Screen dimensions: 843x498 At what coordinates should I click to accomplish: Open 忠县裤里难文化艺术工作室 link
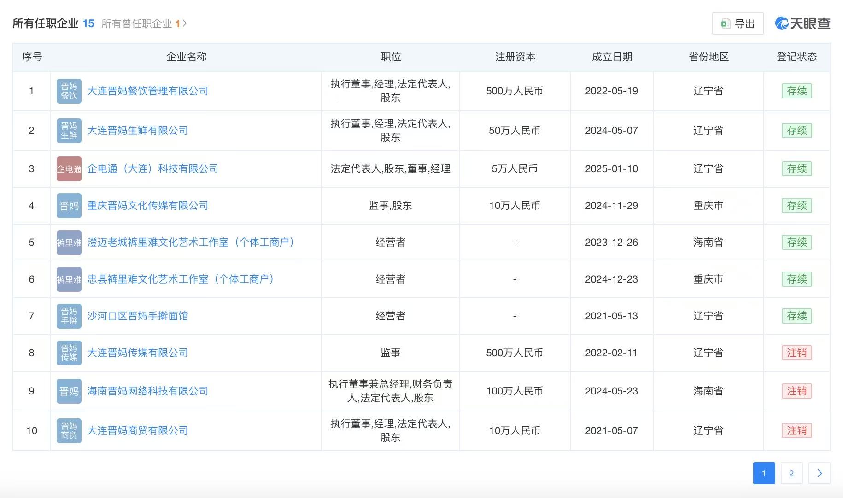pyautogui.click(x=183, y=279)
